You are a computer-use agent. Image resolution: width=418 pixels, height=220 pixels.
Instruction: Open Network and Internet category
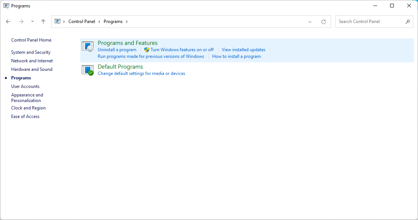coord(32,61)
